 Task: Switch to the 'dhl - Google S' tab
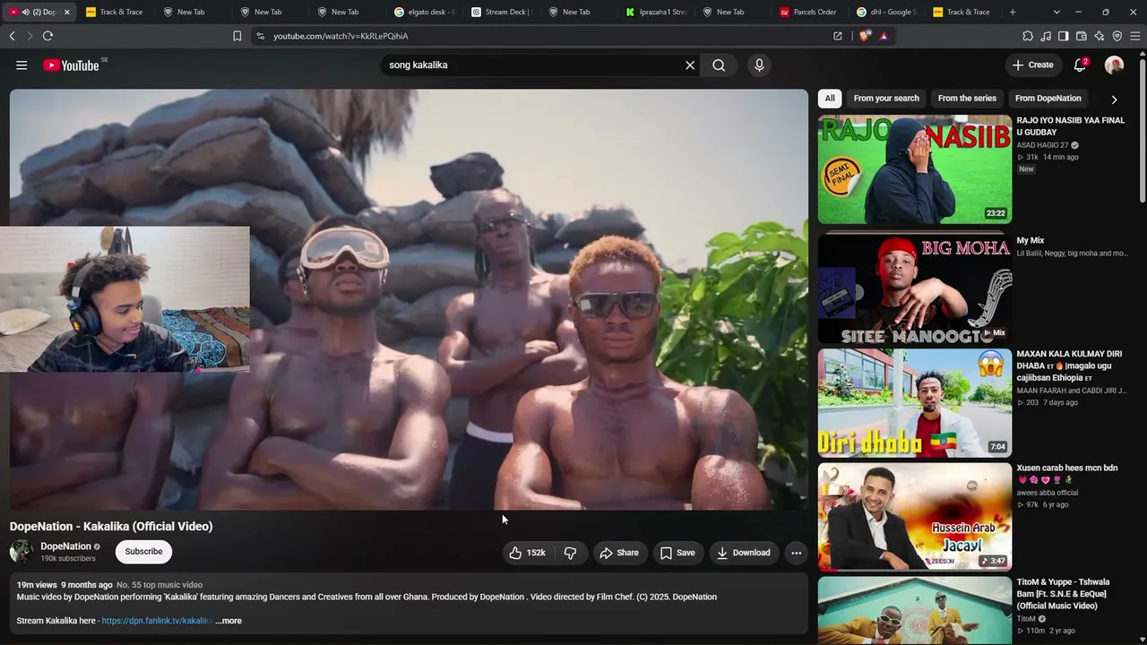(887, 12)
